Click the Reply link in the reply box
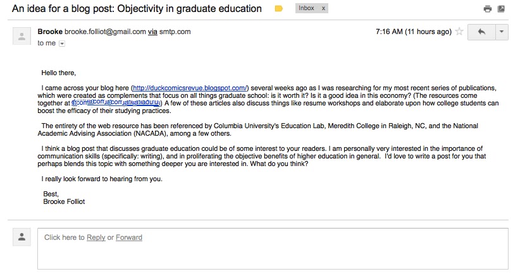This screenshot has height=274, width=513. 96,237
